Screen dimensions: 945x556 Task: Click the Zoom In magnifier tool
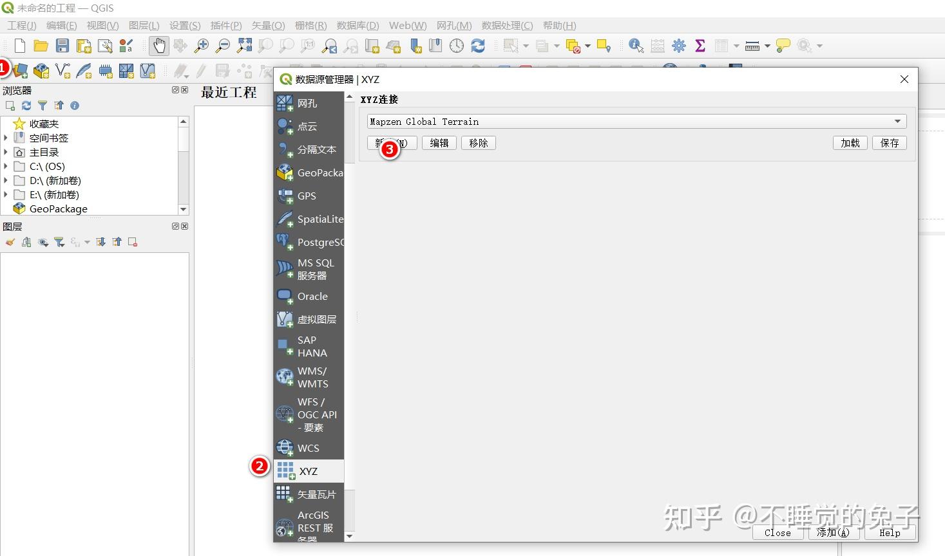(202, 46)
